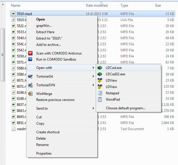Sort by the Date modified column header
The width and height of the screenshot is (178, 165).
coord(97,5)
